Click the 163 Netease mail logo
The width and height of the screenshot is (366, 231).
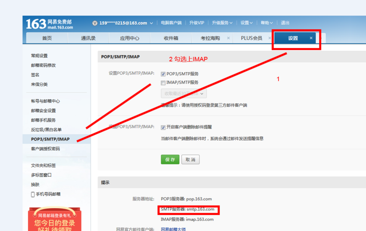49,24
